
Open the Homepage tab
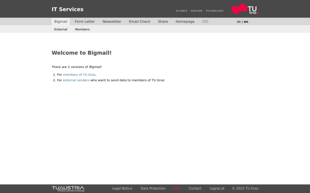click(185, 22)
